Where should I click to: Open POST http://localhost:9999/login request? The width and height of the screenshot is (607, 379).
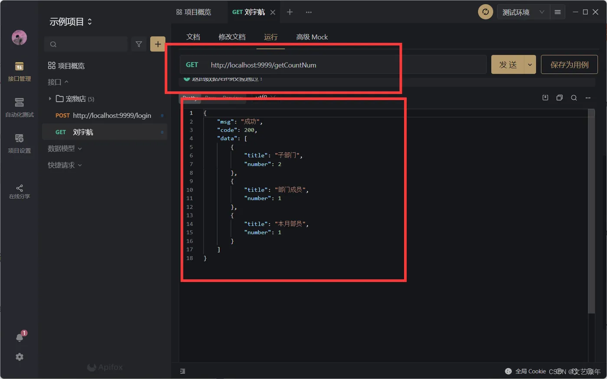[x=104, y=116]
